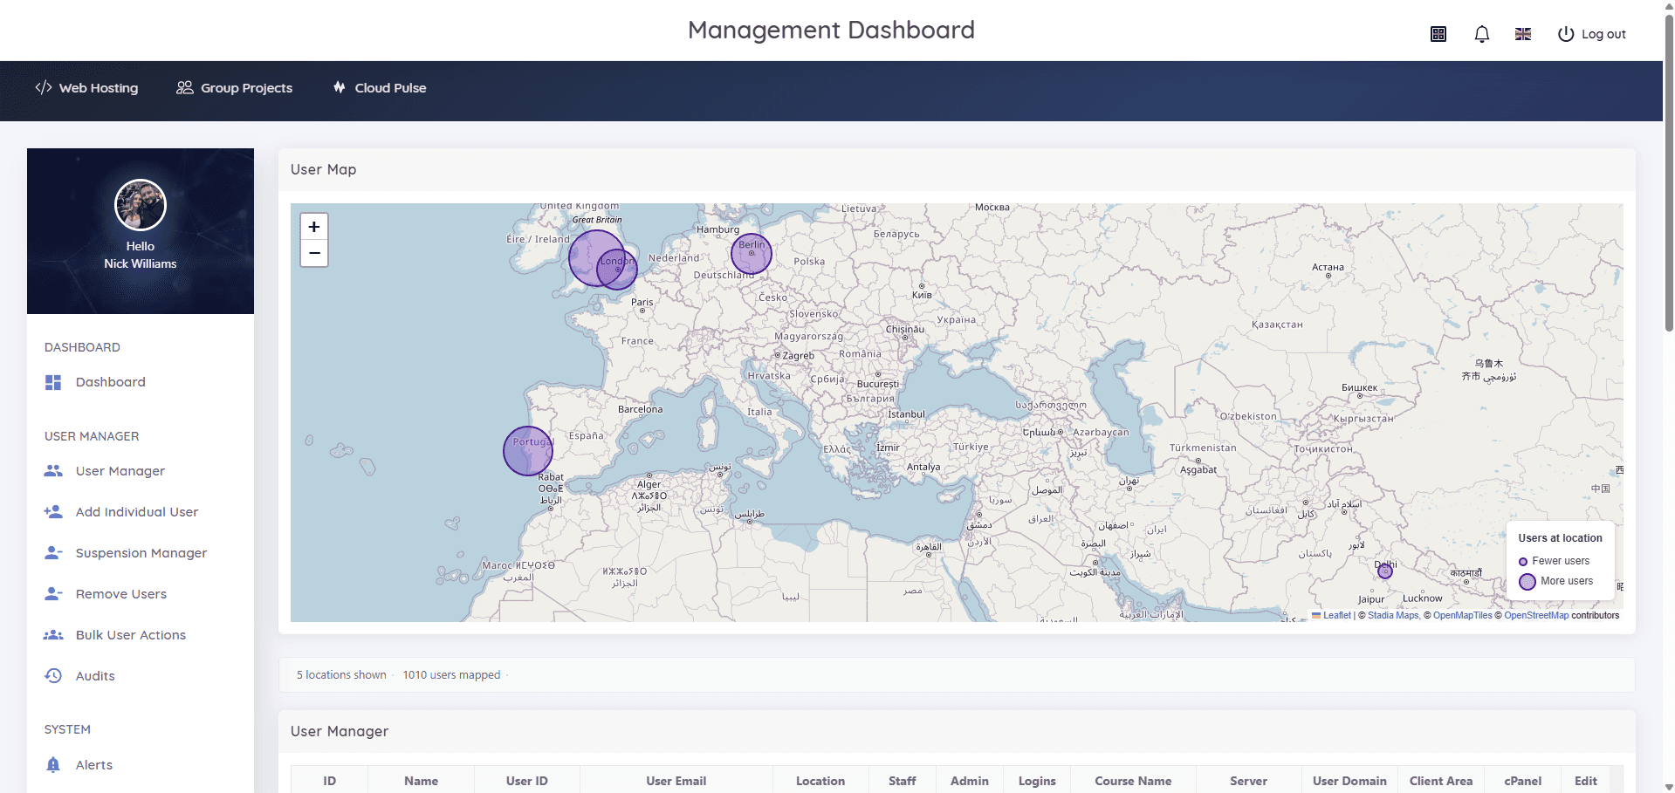The height and width of the screenshot is (793, 1675).
Task: Go to Dashboard in sidebar
Action: click(x=111, y=382)
